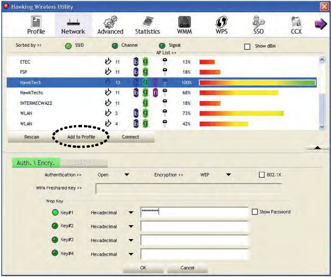Click the antenna channel icon in FSP row

108,72
